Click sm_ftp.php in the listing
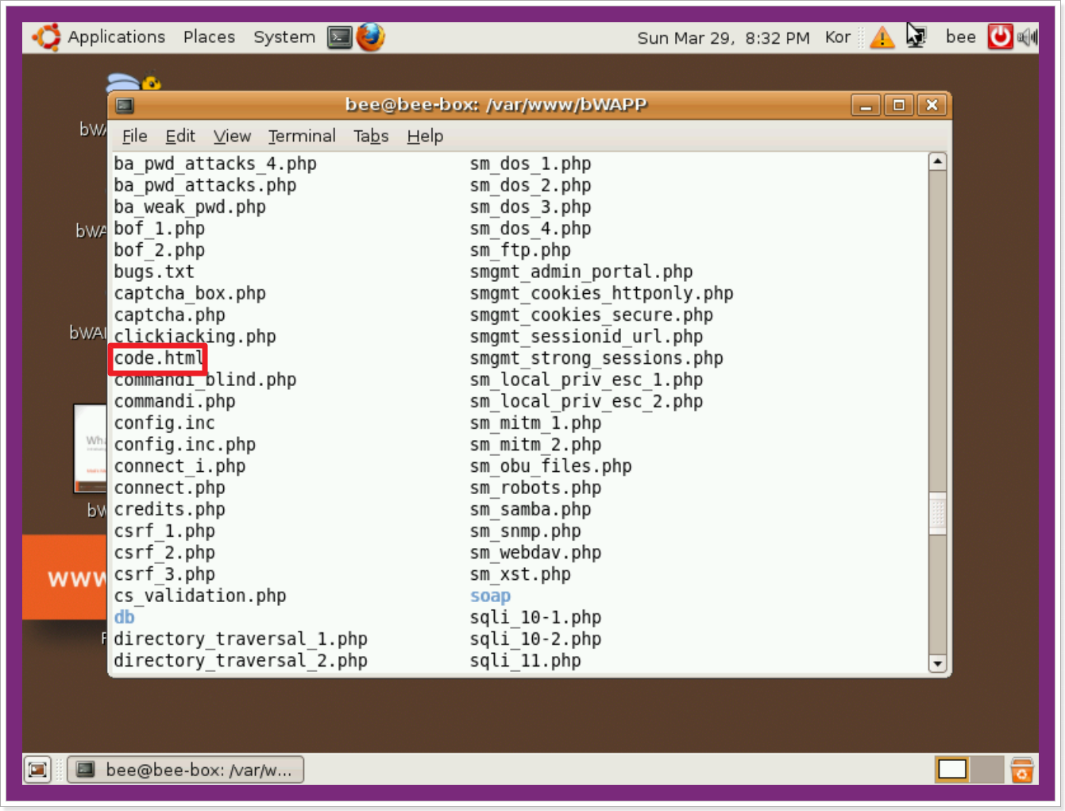 (520, 250)
